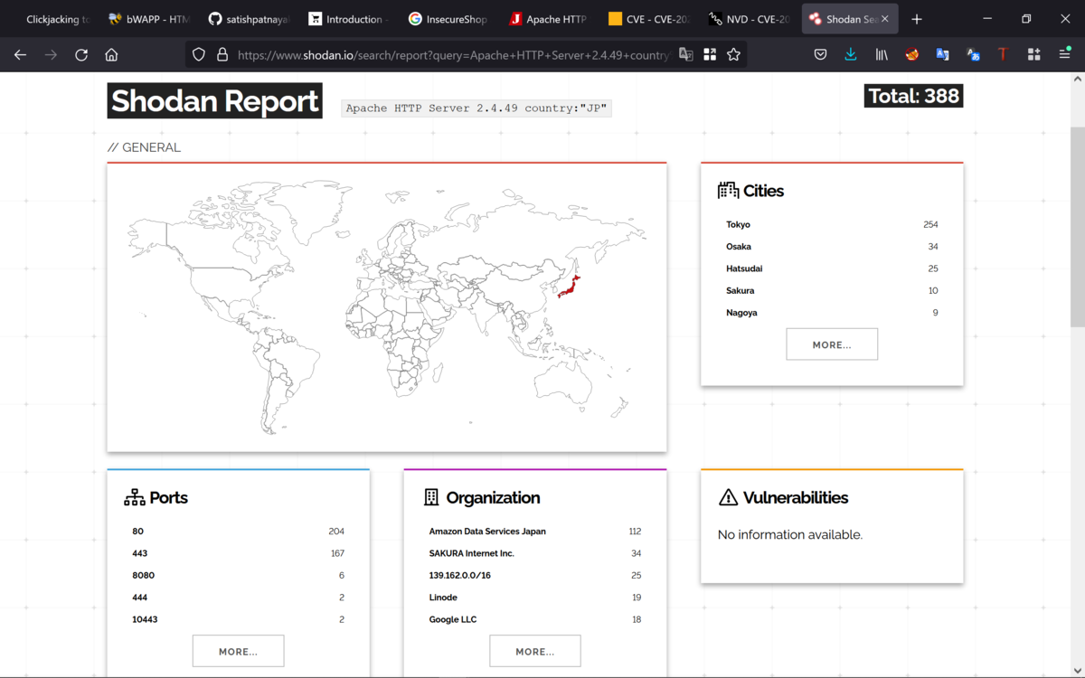Click the QR/grid icon in address bar
The image size is (1085, 678).
[x=710, y=55]
